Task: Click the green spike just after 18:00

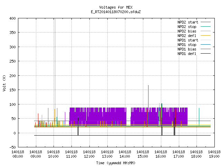Action: point(199,117)
